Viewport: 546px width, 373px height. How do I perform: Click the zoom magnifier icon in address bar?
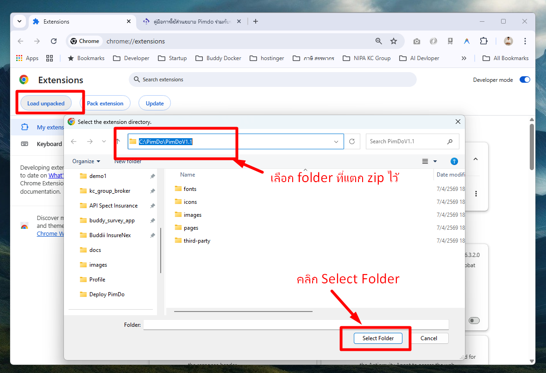click(x=379, y=41)
